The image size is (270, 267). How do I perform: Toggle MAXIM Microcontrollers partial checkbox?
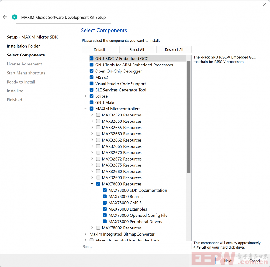pyautogui.click(x=92, y=109)
